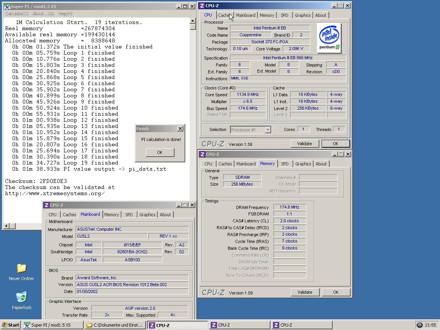Select the Papierkorb recycle bin icon
Screen dimensions: 440x330
click(21, 297)
